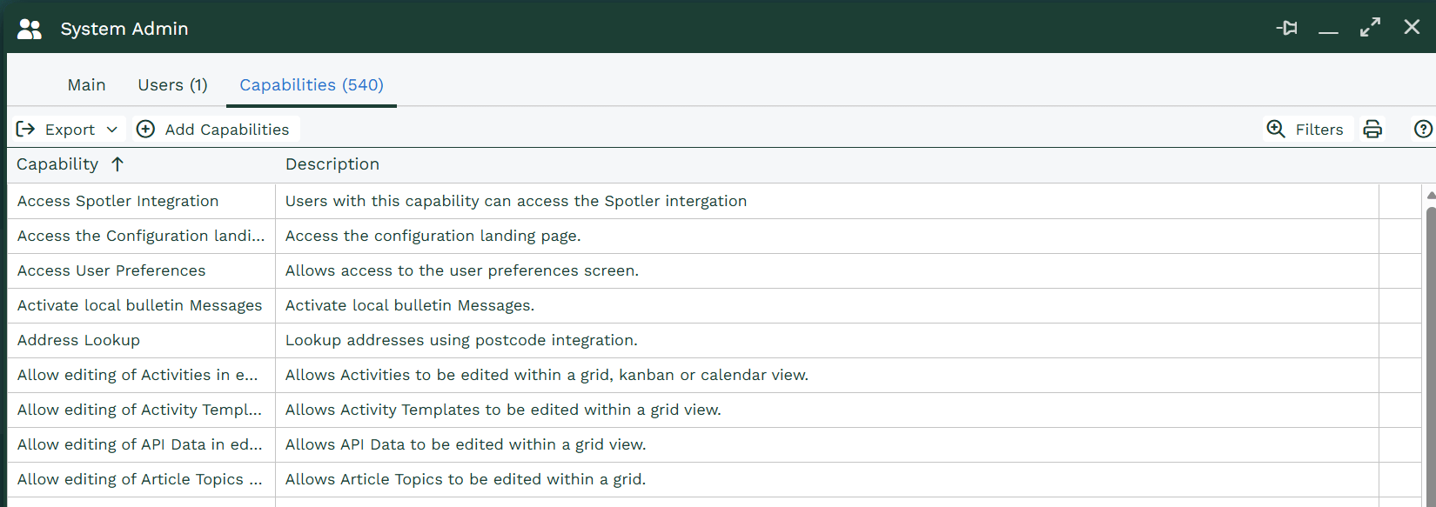Viewport: 1436px width, 507px height.
Task: Select the Access Spotler Integration row
Action: 118,201
